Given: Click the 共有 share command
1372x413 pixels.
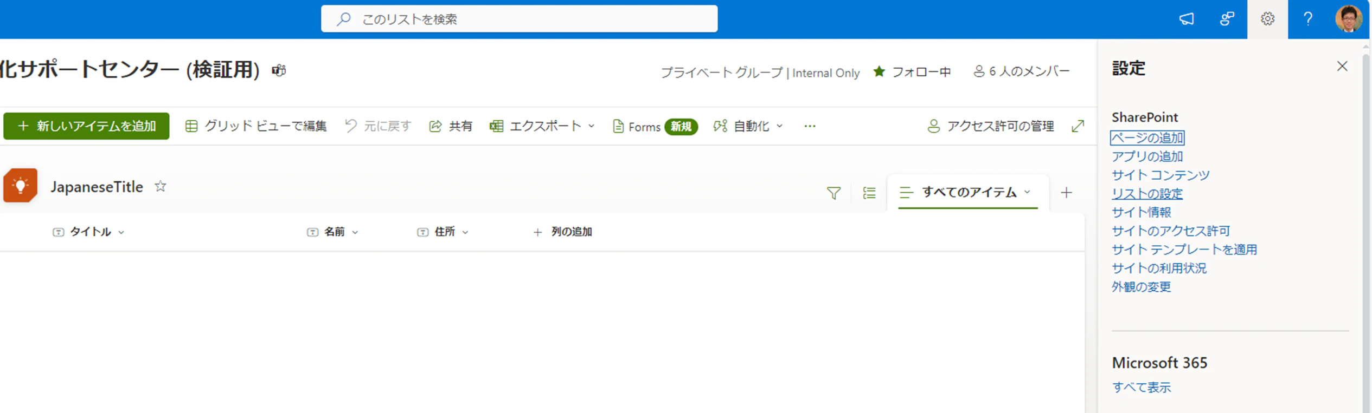Looking at the screenshot, I should click(x=451, y=126).
